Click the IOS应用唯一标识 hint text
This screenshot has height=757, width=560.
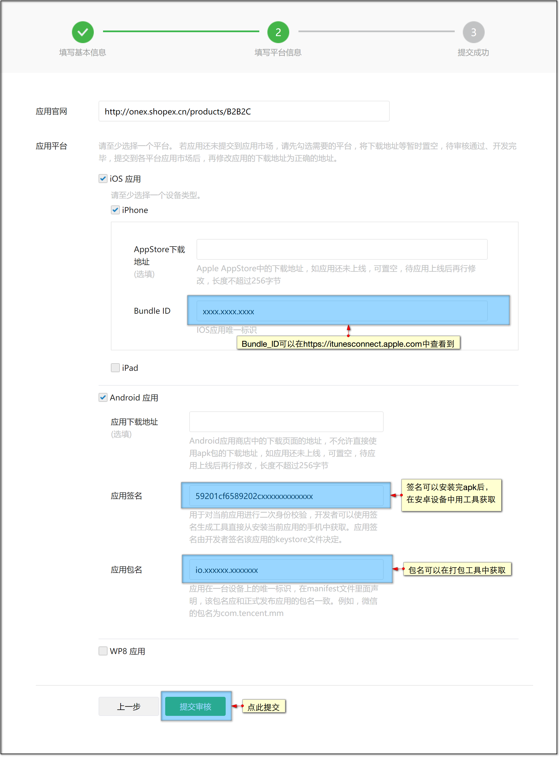(227, 330)
